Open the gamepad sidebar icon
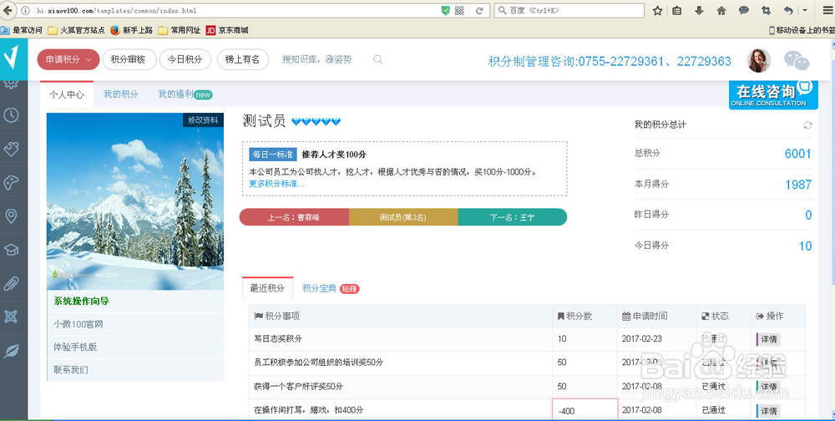 (x=11, y=182)
